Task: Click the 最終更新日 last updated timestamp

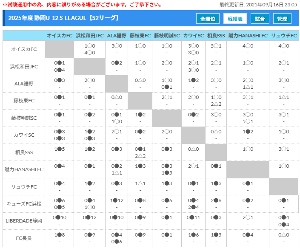Action: [x=258, y=5]
